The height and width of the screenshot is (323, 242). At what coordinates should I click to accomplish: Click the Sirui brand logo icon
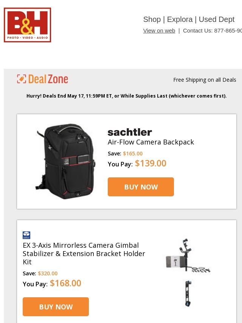coord(26,235)
